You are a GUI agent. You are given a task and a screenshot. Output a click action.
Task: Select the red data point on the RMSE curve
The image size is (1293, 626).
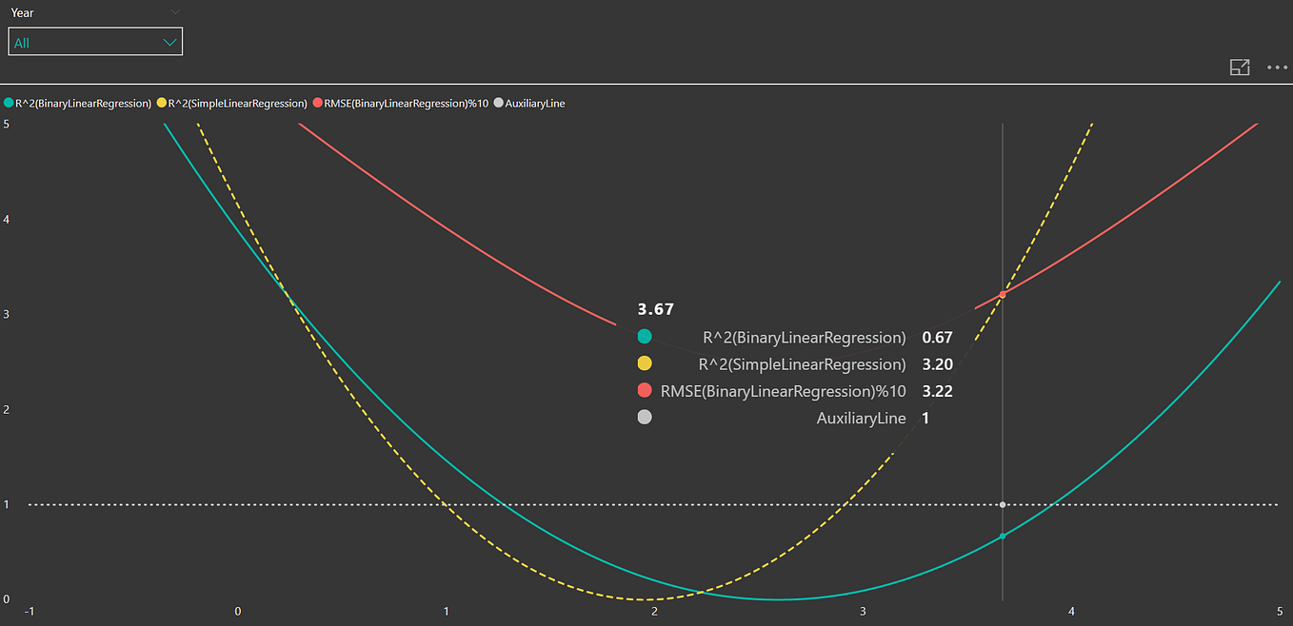coord(1001,295)
